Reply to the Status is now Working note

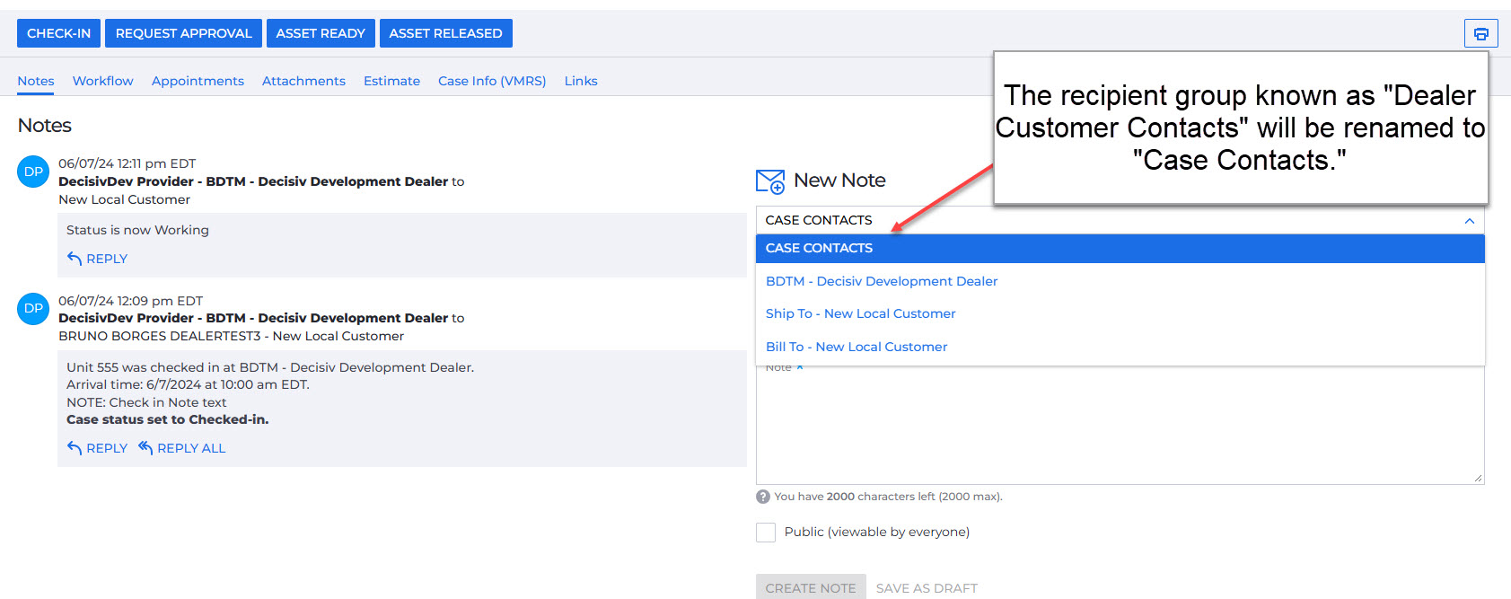[97, 259]
